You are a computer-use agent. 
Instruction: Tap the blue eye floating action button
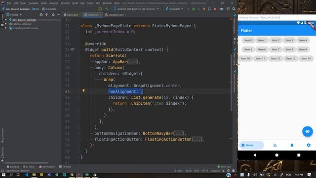click(307, 132)
